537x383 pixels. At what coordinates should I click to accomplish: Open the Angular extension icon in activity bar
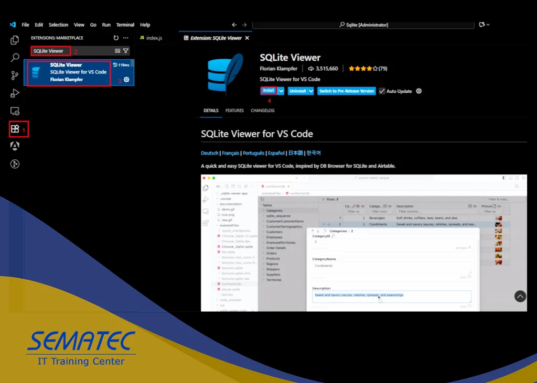[15, 146]
